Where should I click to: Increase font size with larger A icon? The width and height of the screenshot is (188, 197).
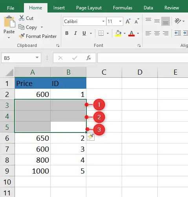click(128, 21)
